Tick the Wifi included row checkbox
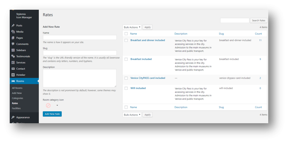Image resolution: width=288 pixels, height=143 pixels. pos(126,88)
